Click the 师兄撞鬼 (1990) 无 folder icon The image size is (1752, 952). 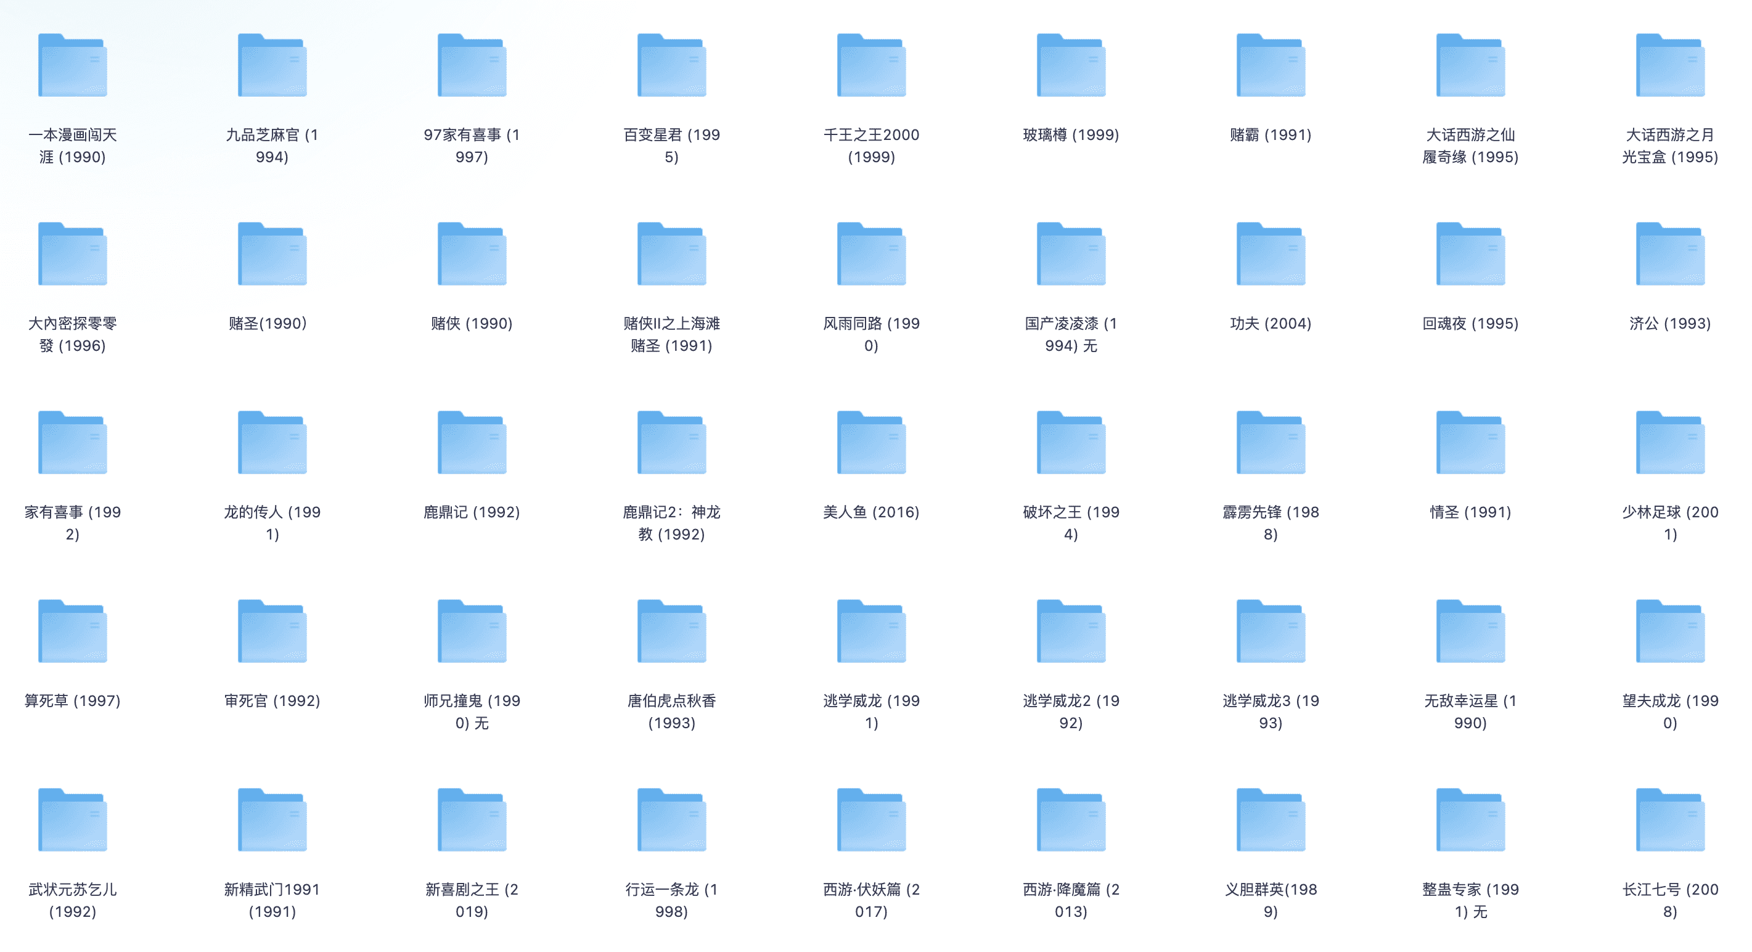(472, 631)
